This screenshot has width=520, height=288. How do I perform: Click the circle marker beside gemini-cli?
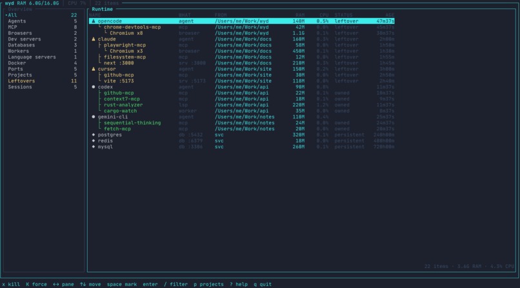[94, 117]
